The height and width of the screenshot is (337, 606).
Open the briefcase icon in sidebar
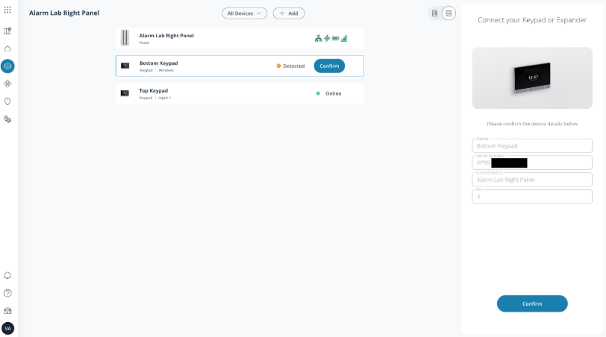(x=7, y=310)
